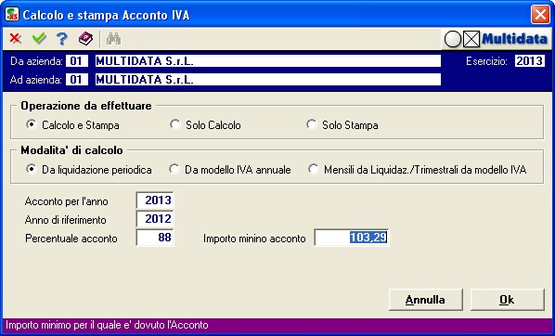The image size is (555, 336).
Task: Click the application icon in title bar
Action: [12, 15]
